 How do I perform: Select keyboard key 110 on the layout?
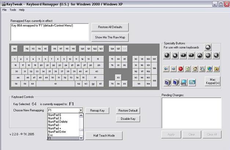(x=15, y=49)
